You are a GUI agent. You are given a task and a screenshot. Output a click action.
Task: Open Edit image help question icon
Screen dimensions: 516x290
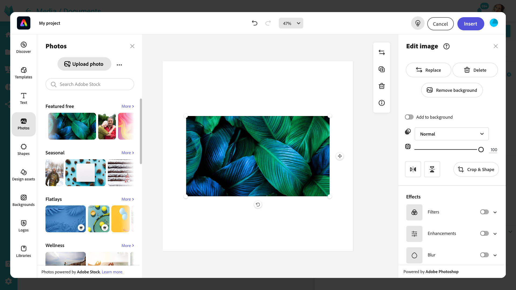446,46
